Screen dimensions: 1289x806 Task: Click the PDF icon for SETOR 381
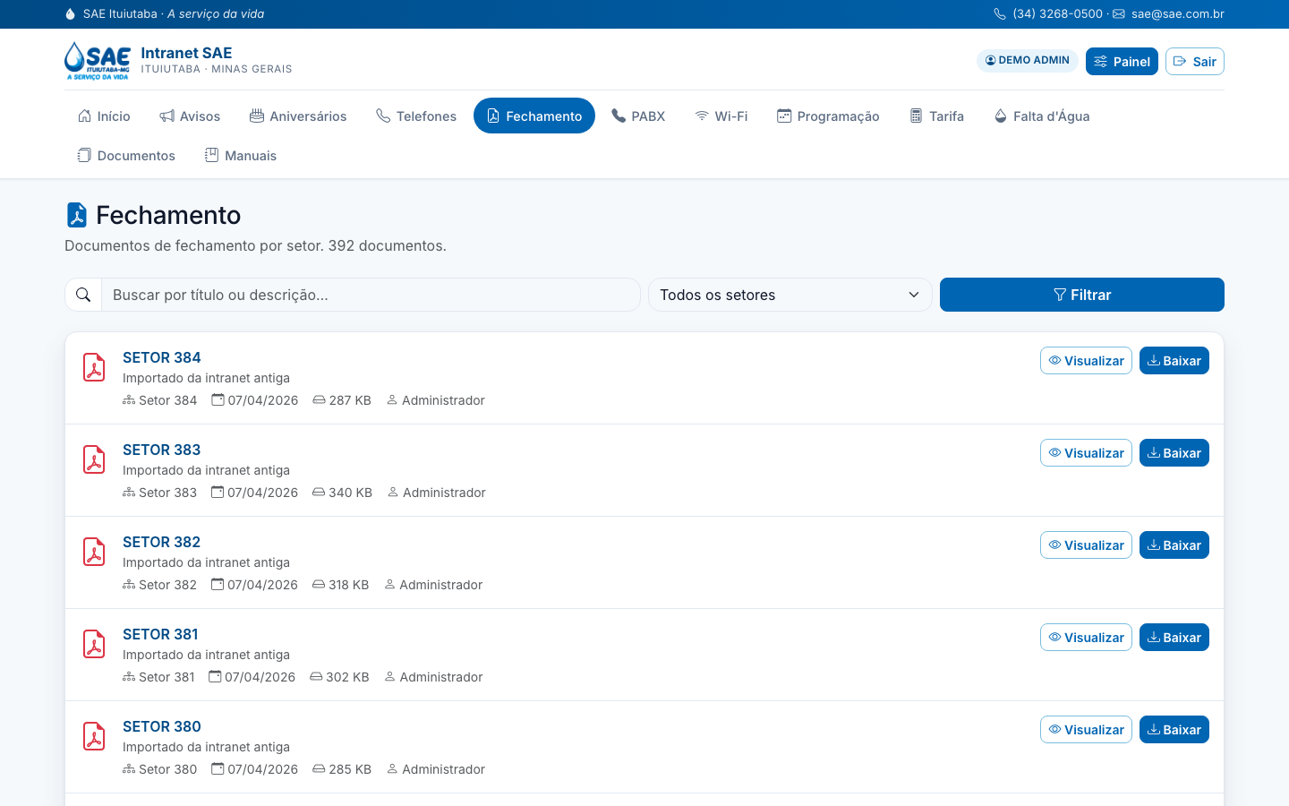[94, 644]
